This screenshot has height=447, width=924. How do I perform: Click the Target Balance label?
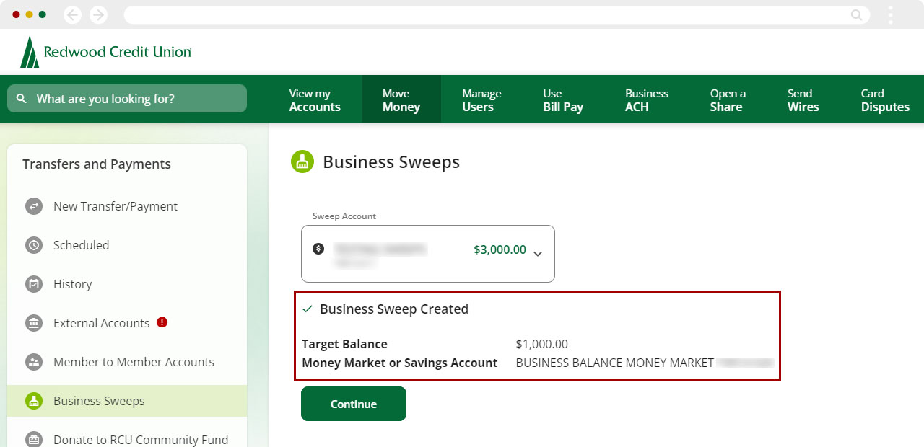(x=344, y=344)
